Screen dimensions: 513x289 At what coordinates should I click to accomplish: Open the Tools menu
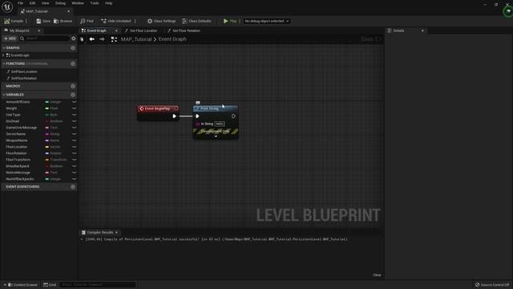coord(95,3)
